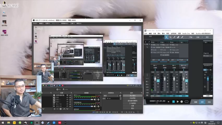Screen dimensions: 222x125
Task: Close the Studio One mixer panel with X
Action: (145, 42)
